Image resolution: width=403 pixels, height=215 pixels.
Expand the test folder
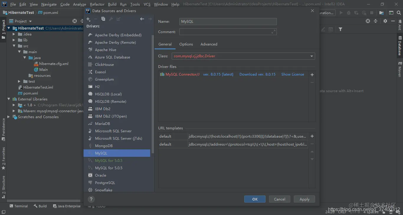click(x=19, y=82)
